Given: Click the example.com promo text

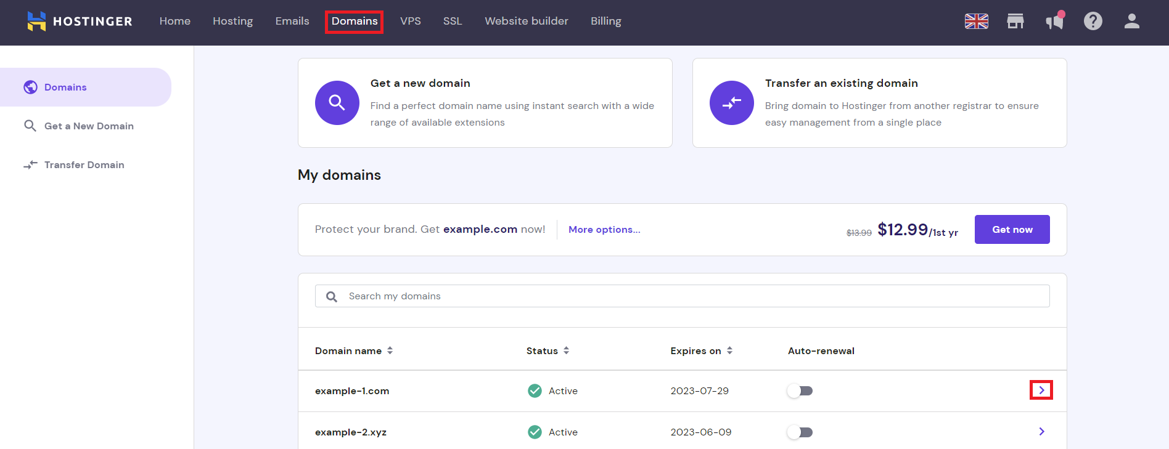Looking at the screenshot, I should click(480, 229).
